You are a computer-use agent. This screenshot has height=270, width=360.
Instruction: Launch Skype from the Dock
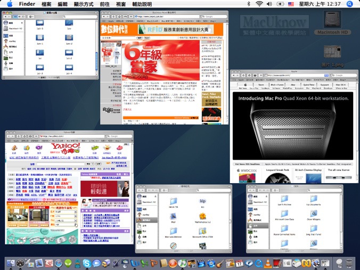(x=87, y=263)
